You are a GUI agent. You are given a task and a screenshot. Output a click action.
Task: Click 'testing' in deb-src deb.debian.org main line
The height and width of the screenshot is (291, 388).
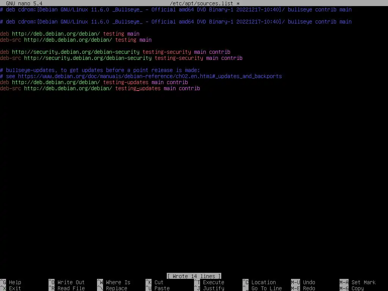coord(126,40)
